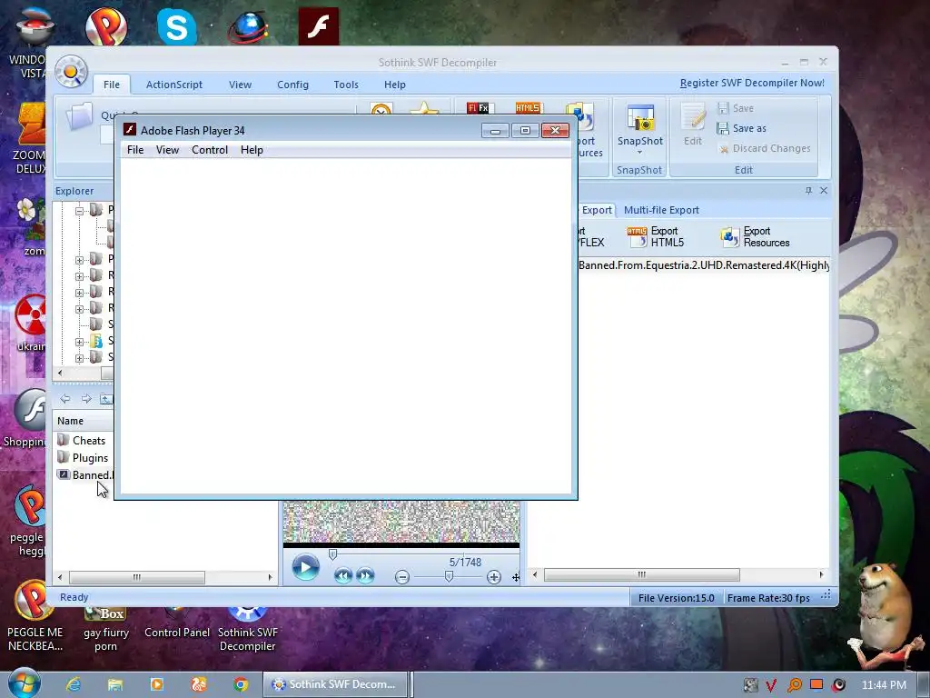Click the Export HTML5 icon
Image resolution: width=930 pixels, height=698 pixels.
click(637, 236)
